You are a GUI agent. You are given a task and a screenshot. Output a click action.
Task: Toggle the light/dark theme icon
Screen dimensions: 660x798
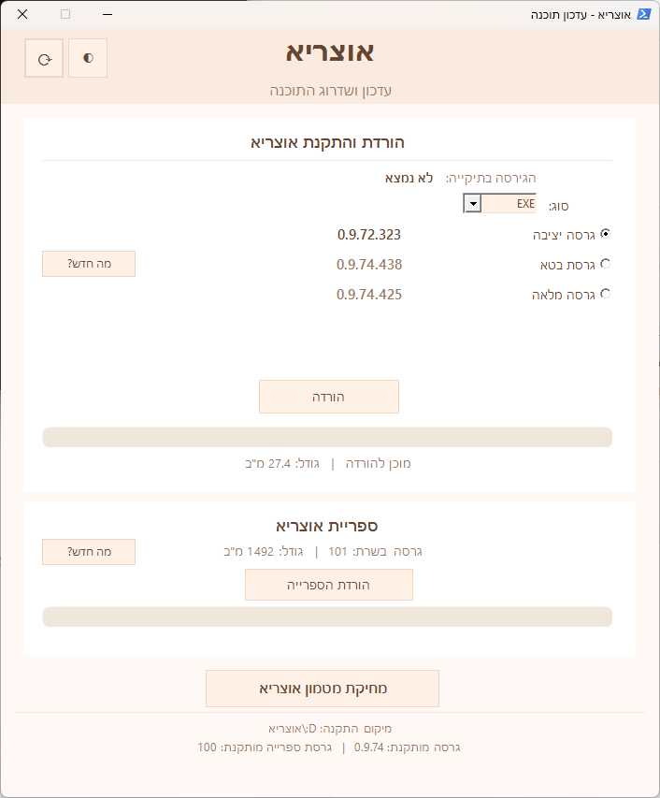coord(87,57)
